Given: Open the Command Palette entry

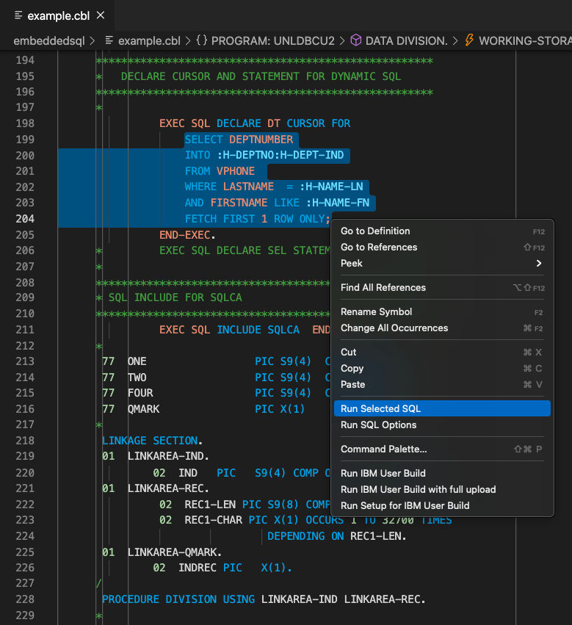Looking at the screenshot, I should (x=383, y=449).
